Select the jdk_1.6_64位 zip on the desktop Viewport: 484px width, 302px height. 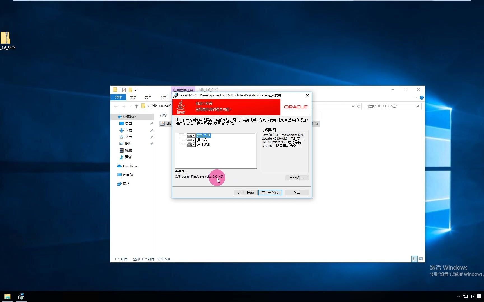tap(7, 40)
